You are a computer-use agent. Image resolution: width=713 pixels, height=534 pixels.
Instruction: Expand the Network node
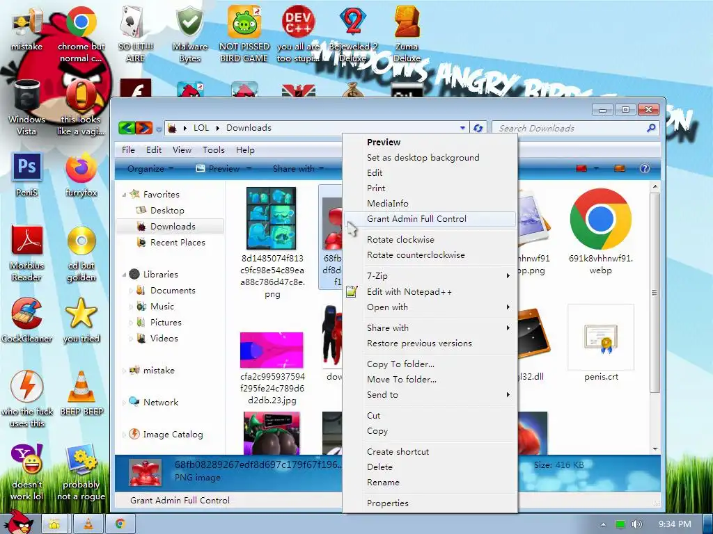(x=124, y=403)
